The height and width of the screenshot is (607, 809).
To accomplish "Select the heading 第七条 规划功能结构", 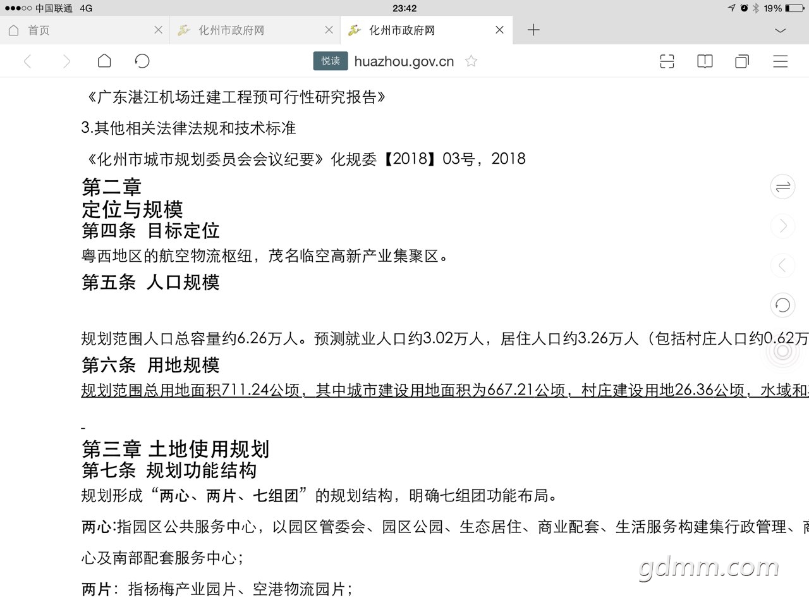I will [169, 470].
